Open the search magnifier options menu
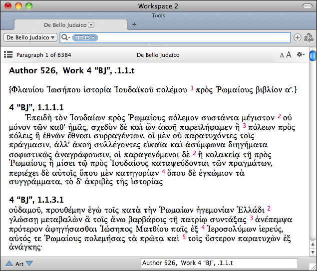 click(x=65, y=37)
